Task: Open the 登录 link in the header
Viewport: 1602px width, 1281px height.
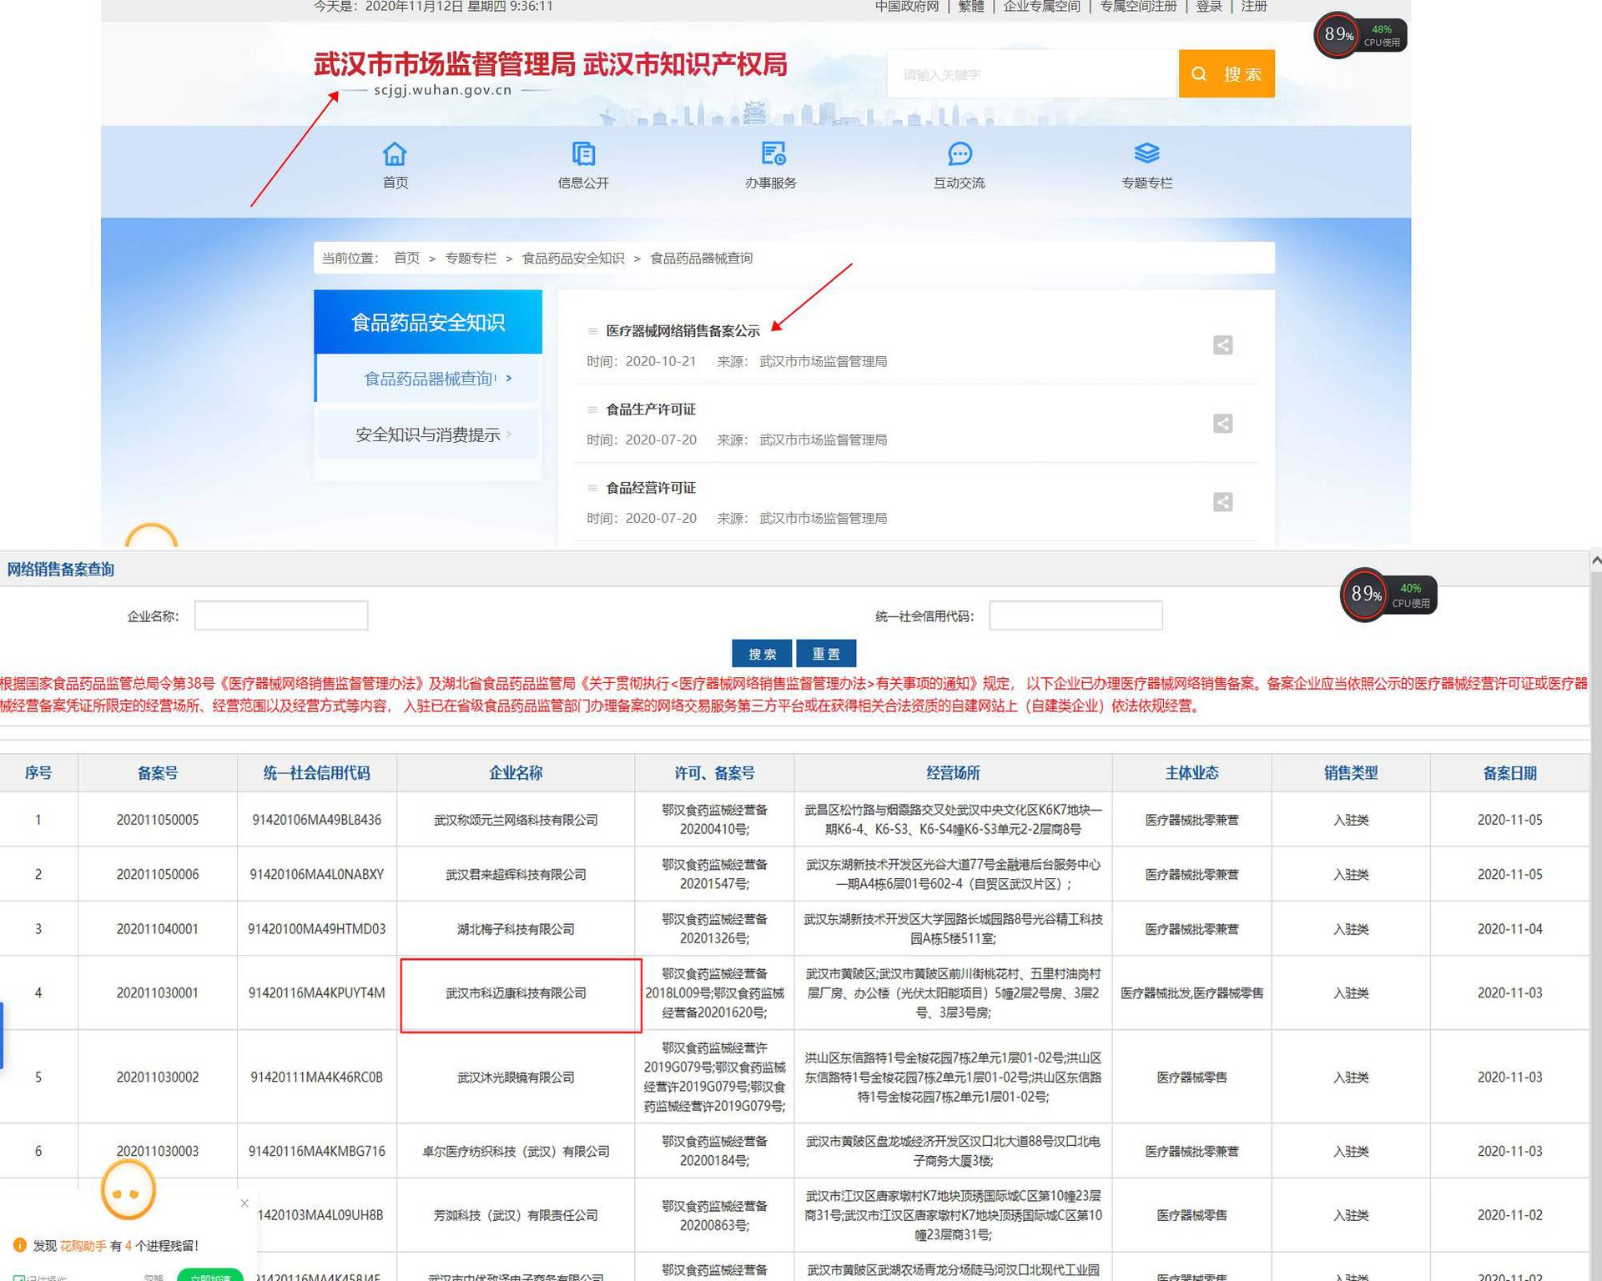Action: (1208, 7)
